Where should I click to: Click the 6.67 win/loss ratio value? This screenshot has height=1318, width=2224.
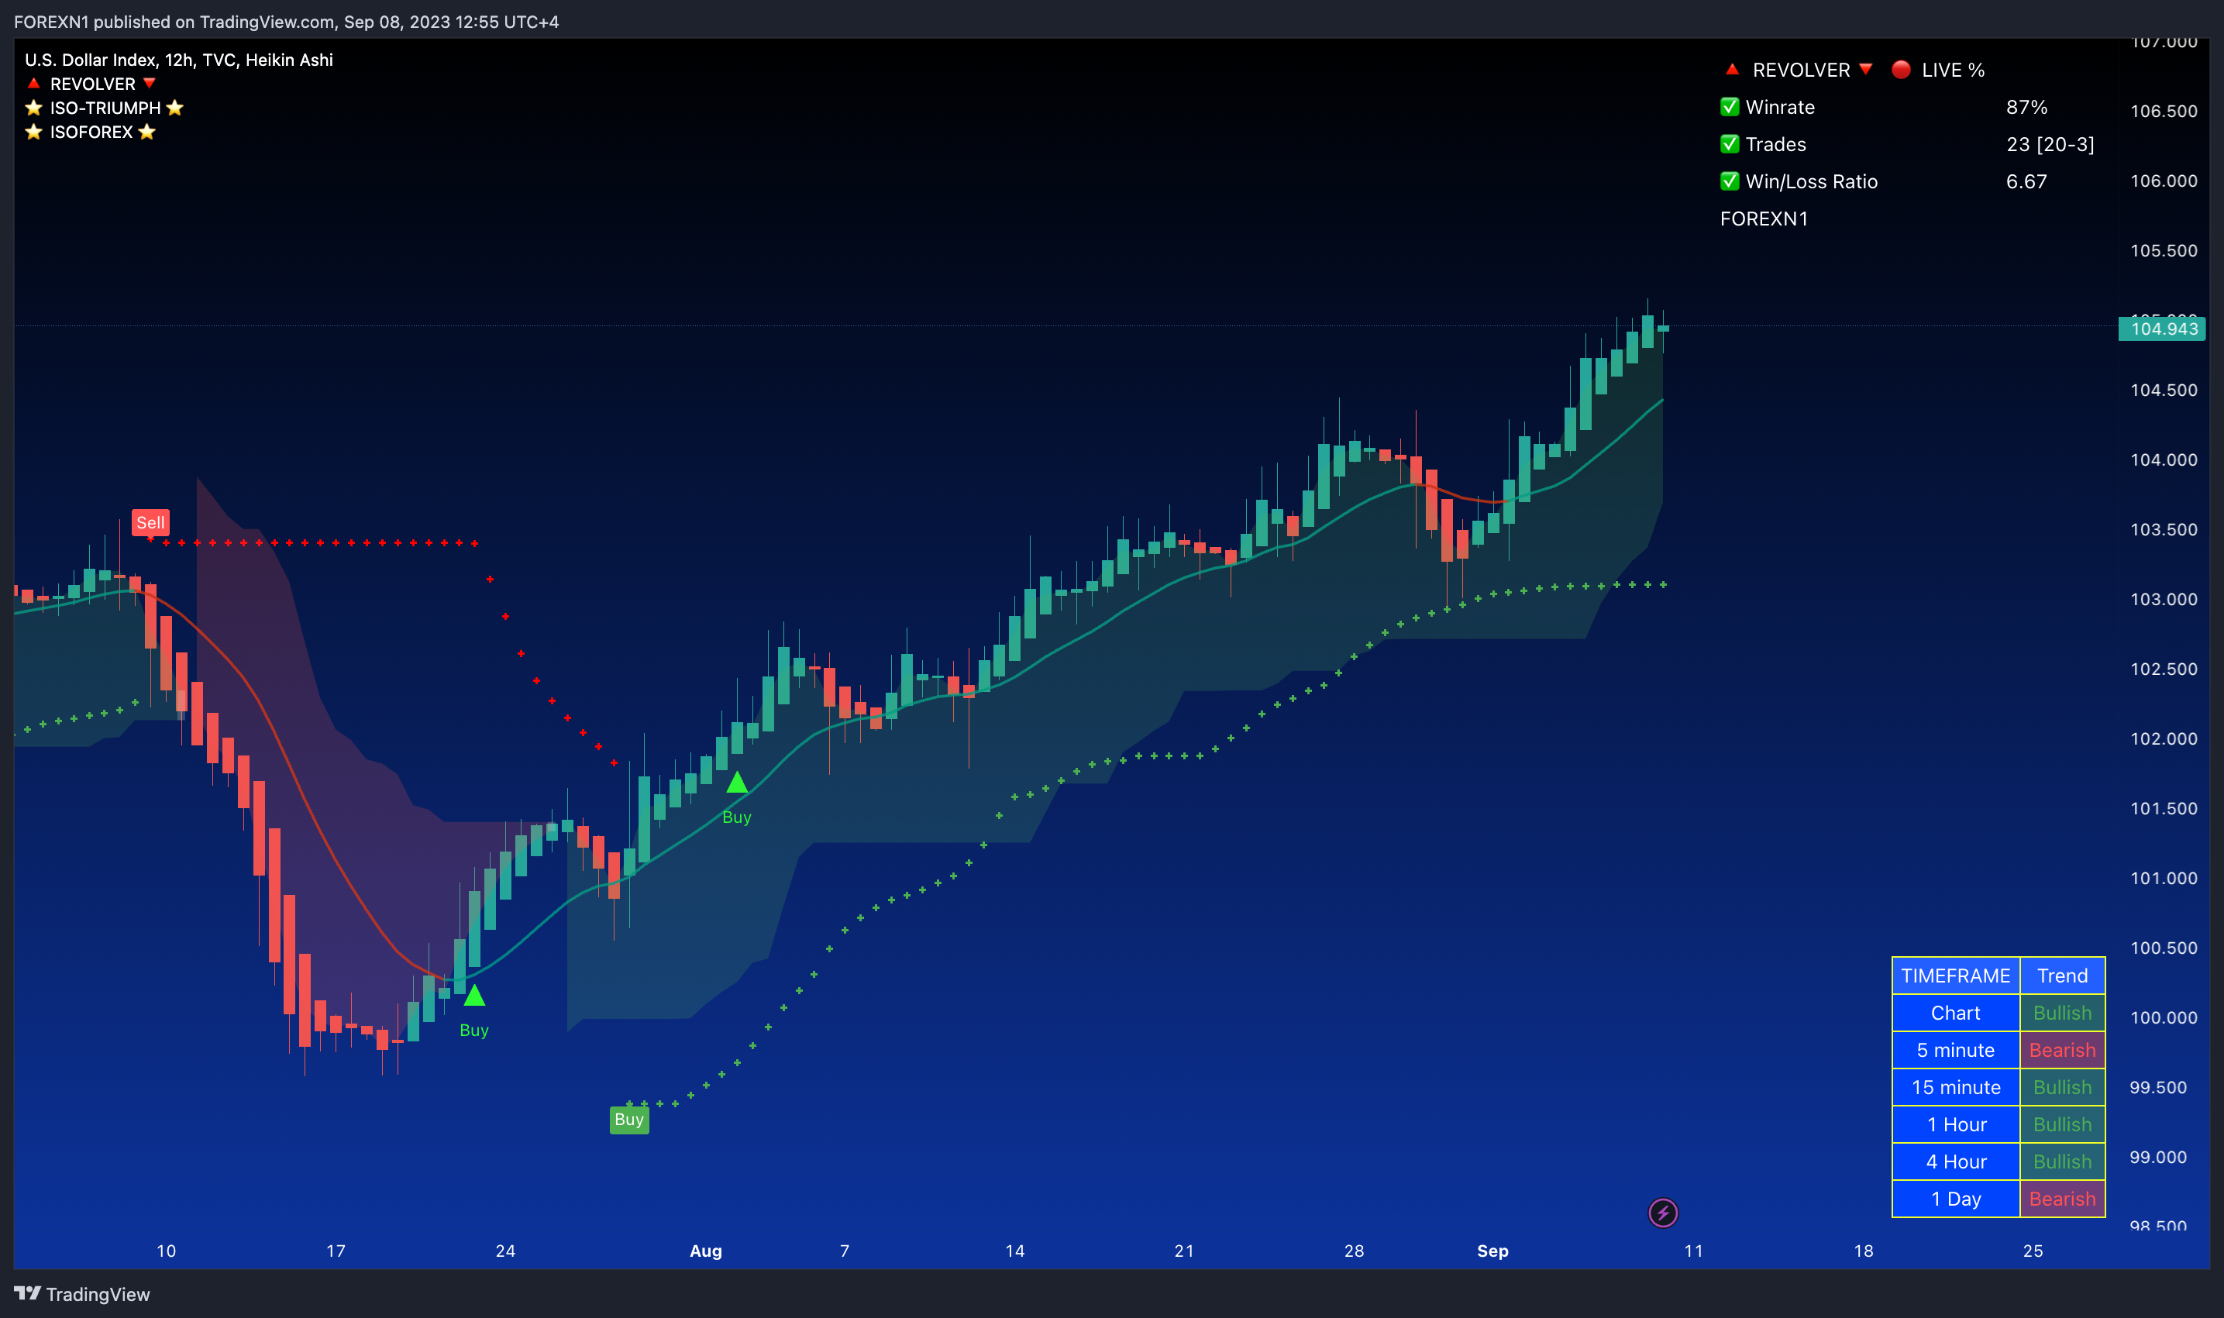pos(2026,181)
